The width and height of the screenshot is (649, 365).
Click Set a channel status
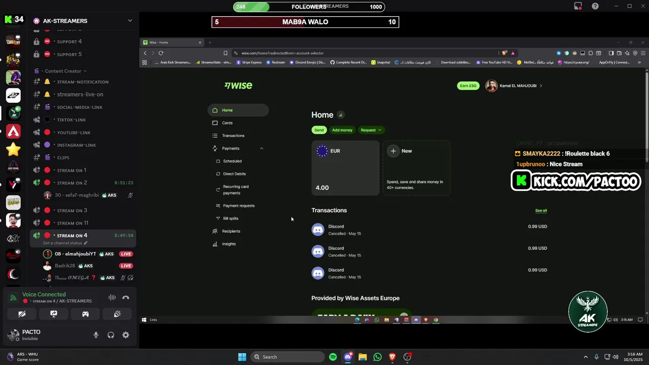coord(65,243)
